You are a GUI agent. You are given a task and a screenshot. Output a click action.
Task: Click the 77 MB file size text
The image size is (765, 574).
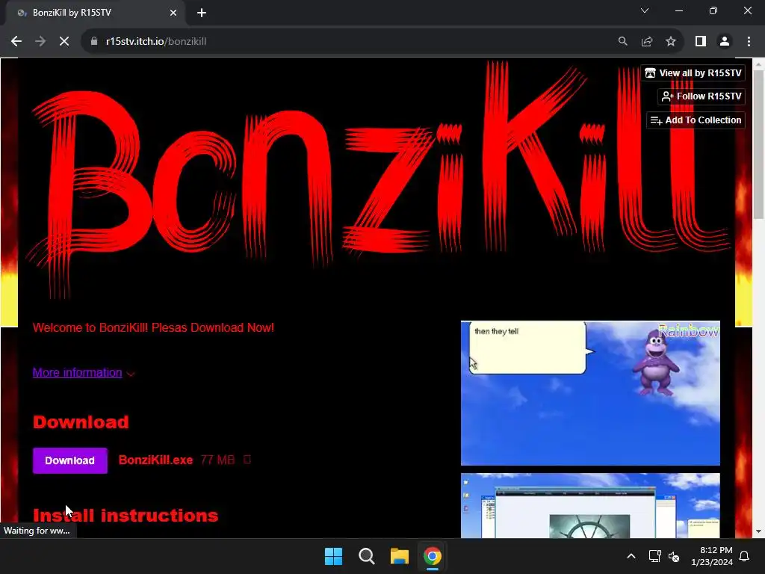tap(217, 460)
